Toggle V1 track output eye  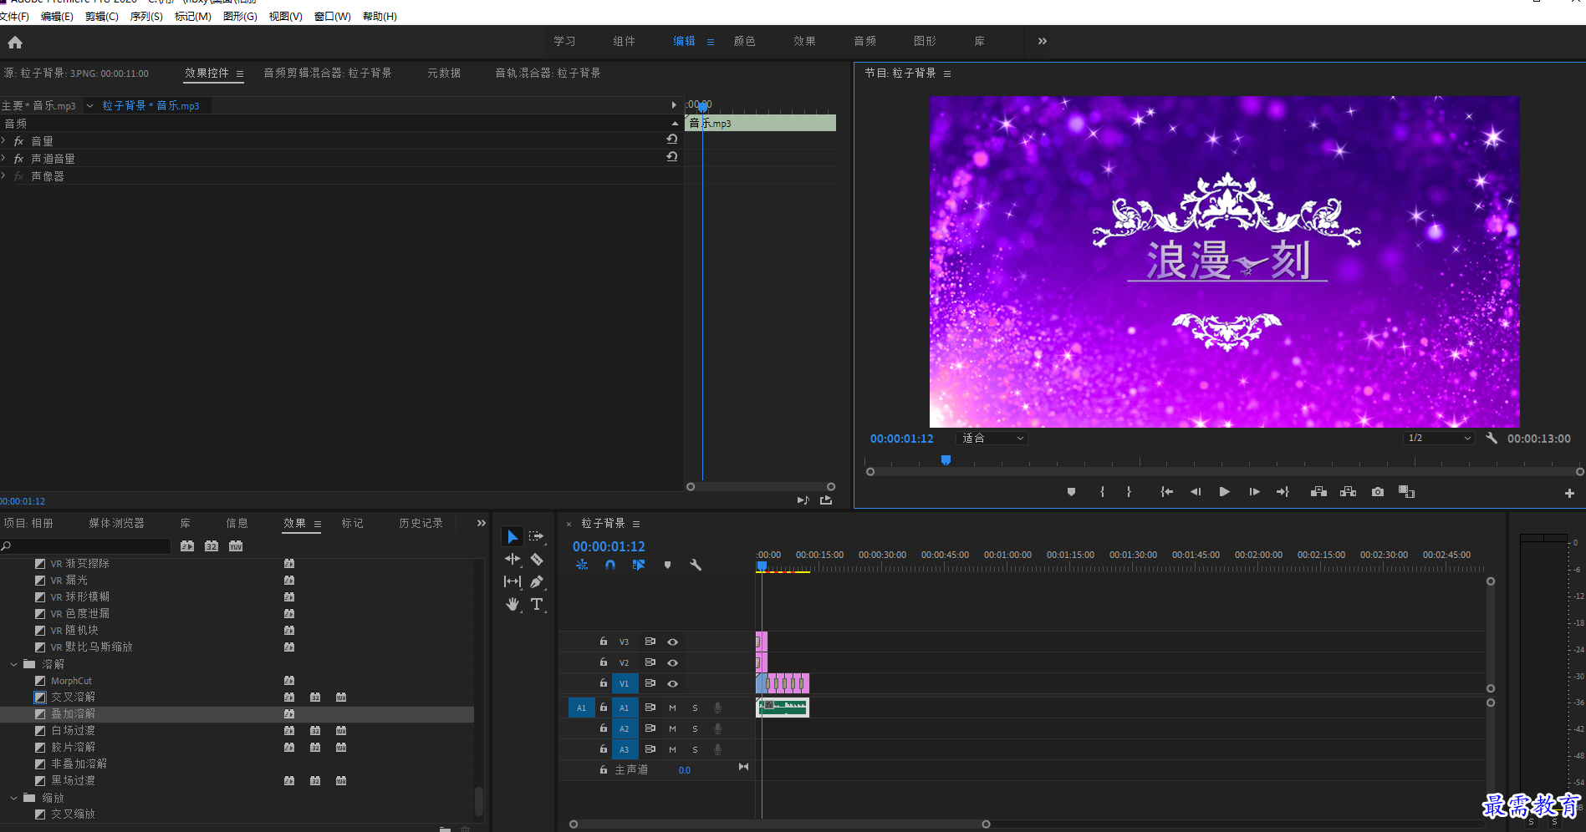point(672,683)
